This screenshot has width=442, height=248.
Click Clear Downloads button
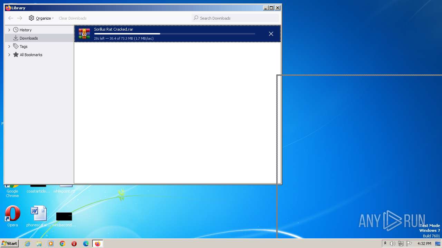coord(73,18)
